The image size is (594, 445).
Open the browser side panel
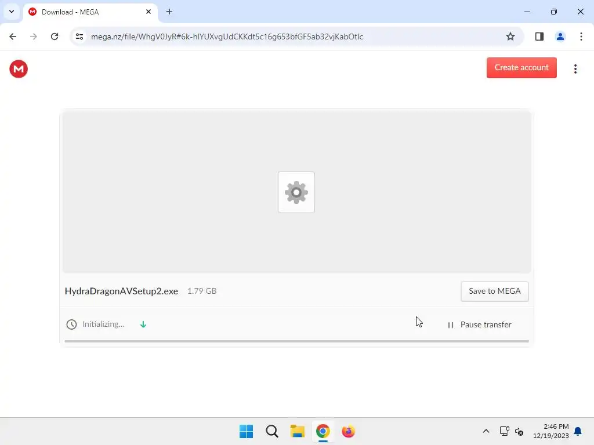click(539, 37)
